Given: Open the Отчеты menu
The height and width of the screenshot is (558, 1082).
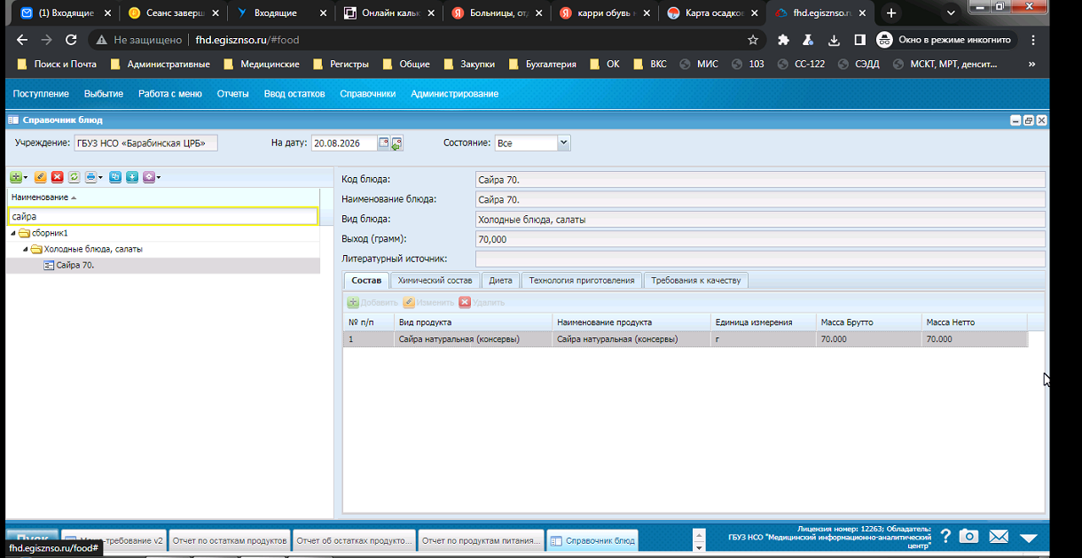Looking at the screenshot, I should [232, 94].
